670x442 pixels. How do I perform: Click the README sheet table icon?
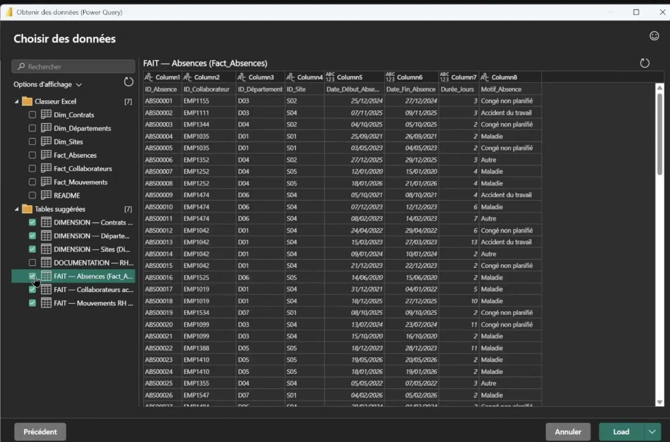pos(46,195)
